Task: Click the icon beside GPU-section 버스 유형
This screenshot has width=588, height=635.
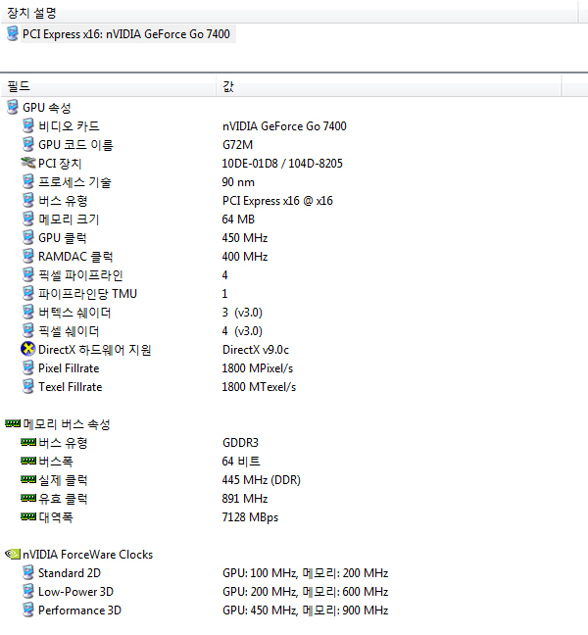Action: coord(28,201)
